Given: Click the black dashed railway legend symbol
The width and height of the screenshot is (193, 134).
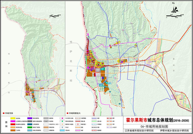Looking at the screenshot, I should tap(94, 127).
